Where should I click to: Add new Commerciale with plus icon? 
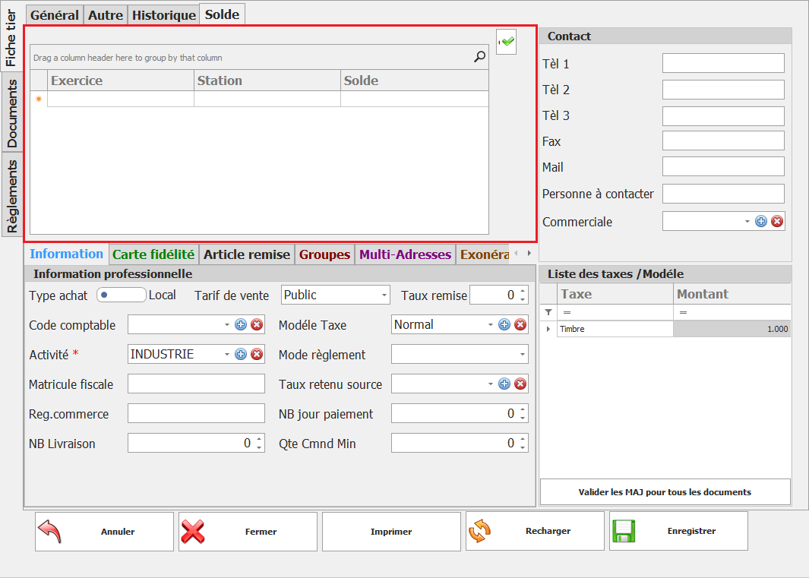pos(761,221)
